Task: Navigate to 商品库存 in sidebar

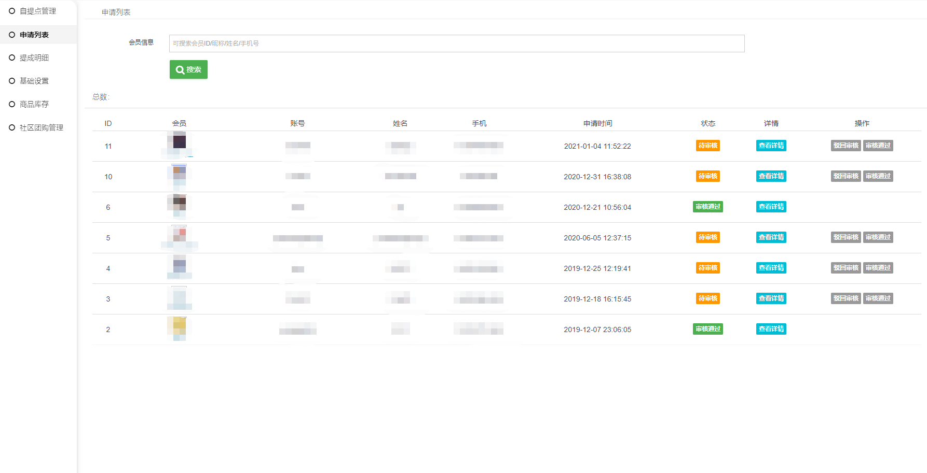Action: [34, 104]
